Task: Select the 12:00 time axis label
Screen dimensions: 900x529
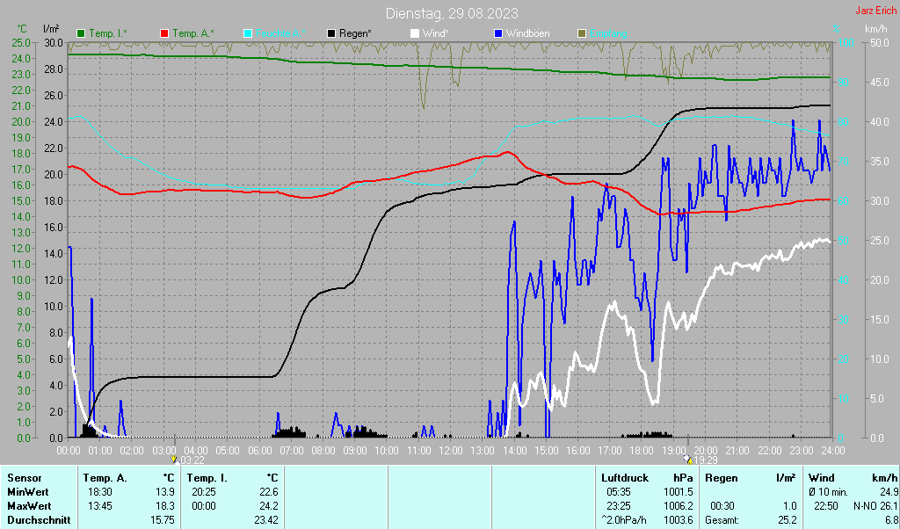Action: (x=451, y=451)
